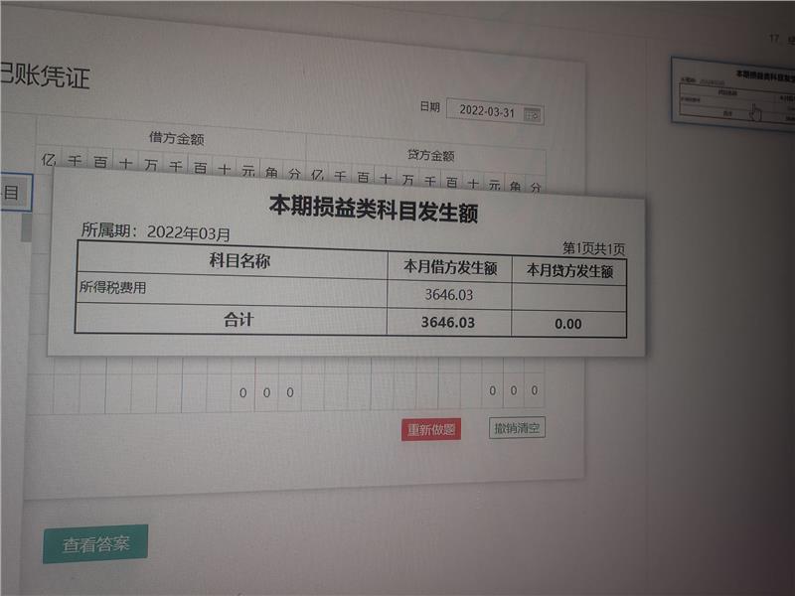The height and width of the screenshot is (596, 795).
Task: Open the calendar picker beside the date
Action: (533, 113)
